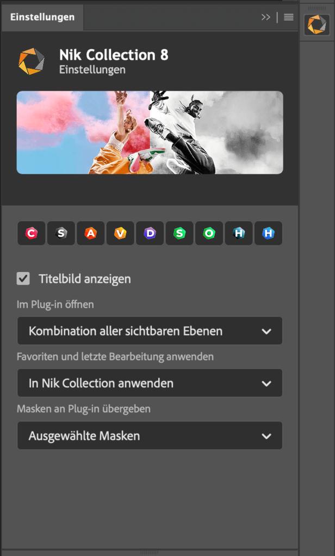The height and width of the screenshot is (556, 335).
Task: Launch the purple D Dfine plug-in
Action: click(150, 233)
